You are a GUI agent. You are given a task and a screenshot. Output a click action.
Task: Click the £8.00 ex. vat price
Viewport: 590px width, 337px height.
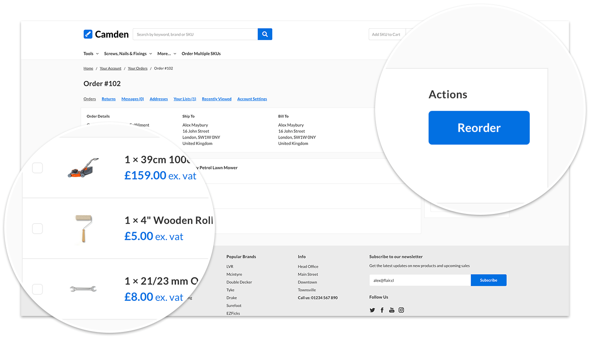click(x=154, y=297)
